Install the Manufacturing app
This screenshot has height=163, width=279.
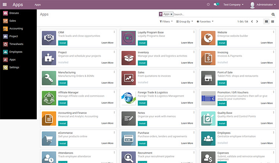click(62, 83)
